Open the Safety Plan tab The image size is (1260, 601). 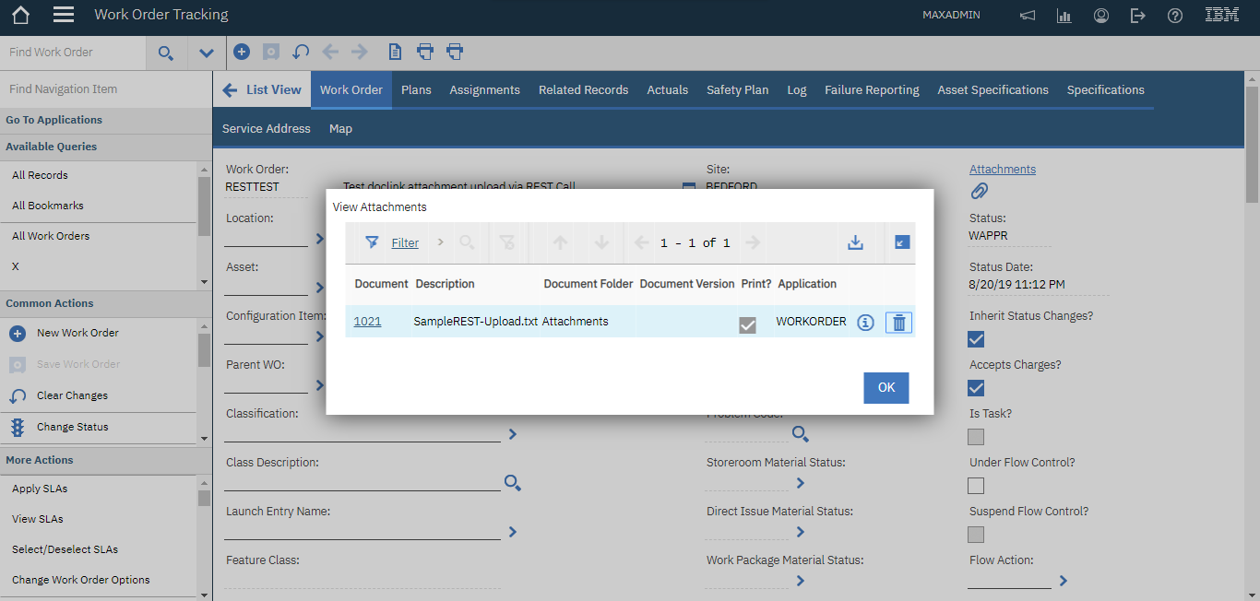(737, 89)
